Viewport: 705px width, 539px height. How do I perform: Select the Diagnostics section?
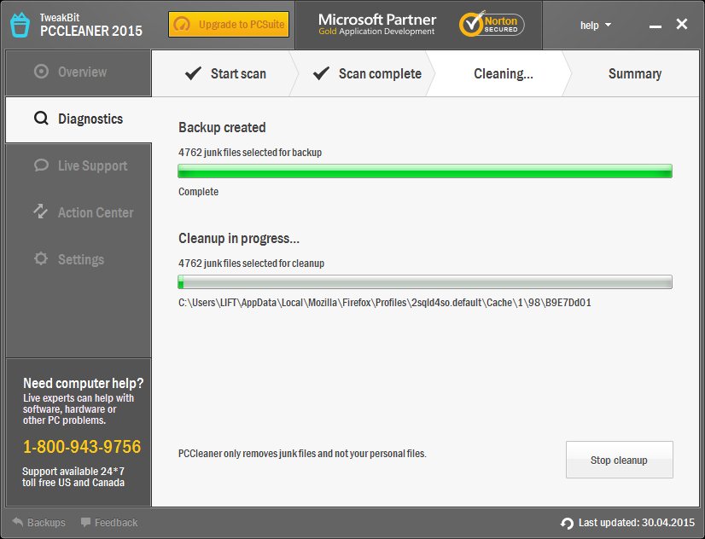(x=79, y=119)
